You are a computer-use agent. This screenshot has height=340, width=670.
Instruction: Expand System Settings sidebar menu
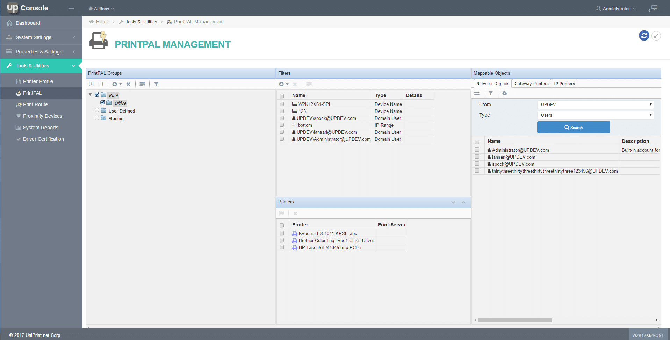[41, 37]
